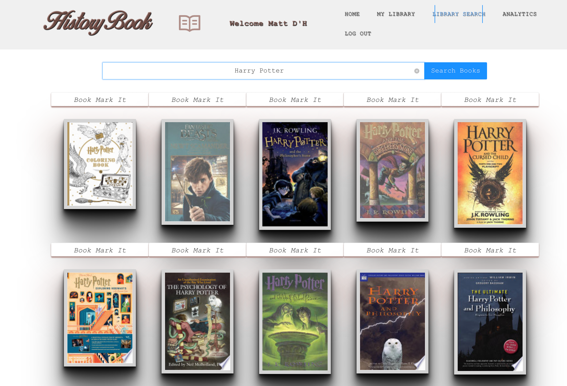The image size is (567, 386).
Task: Bookmark the Harry Potter Coloring Book
Action: click(100, 100)
